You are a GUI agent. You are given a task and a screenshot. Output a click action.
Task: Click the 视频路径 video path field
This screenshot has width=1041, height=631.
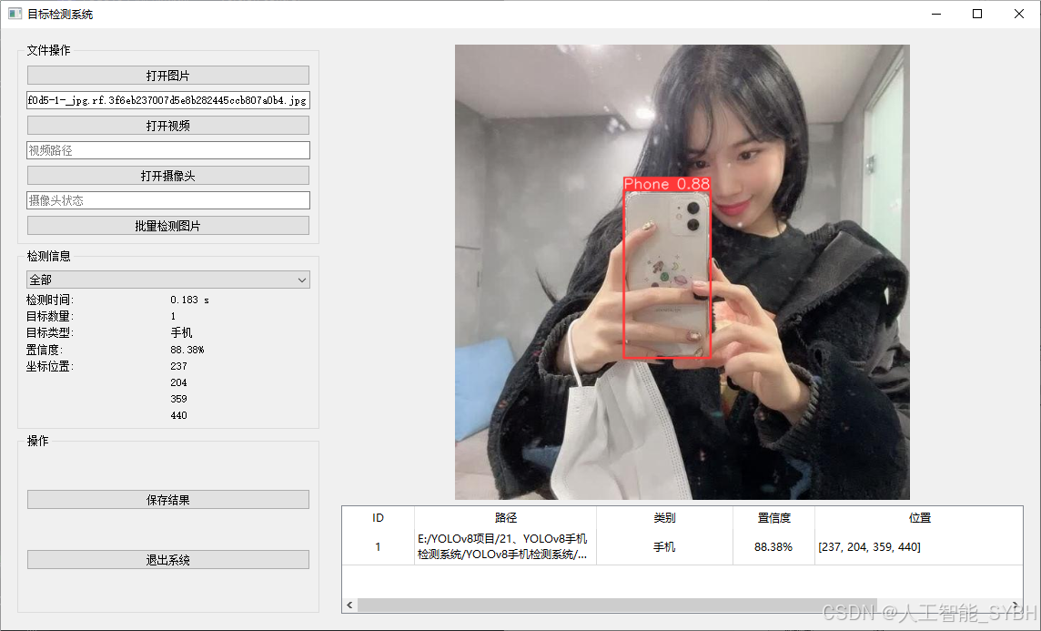tap(167, 149)
